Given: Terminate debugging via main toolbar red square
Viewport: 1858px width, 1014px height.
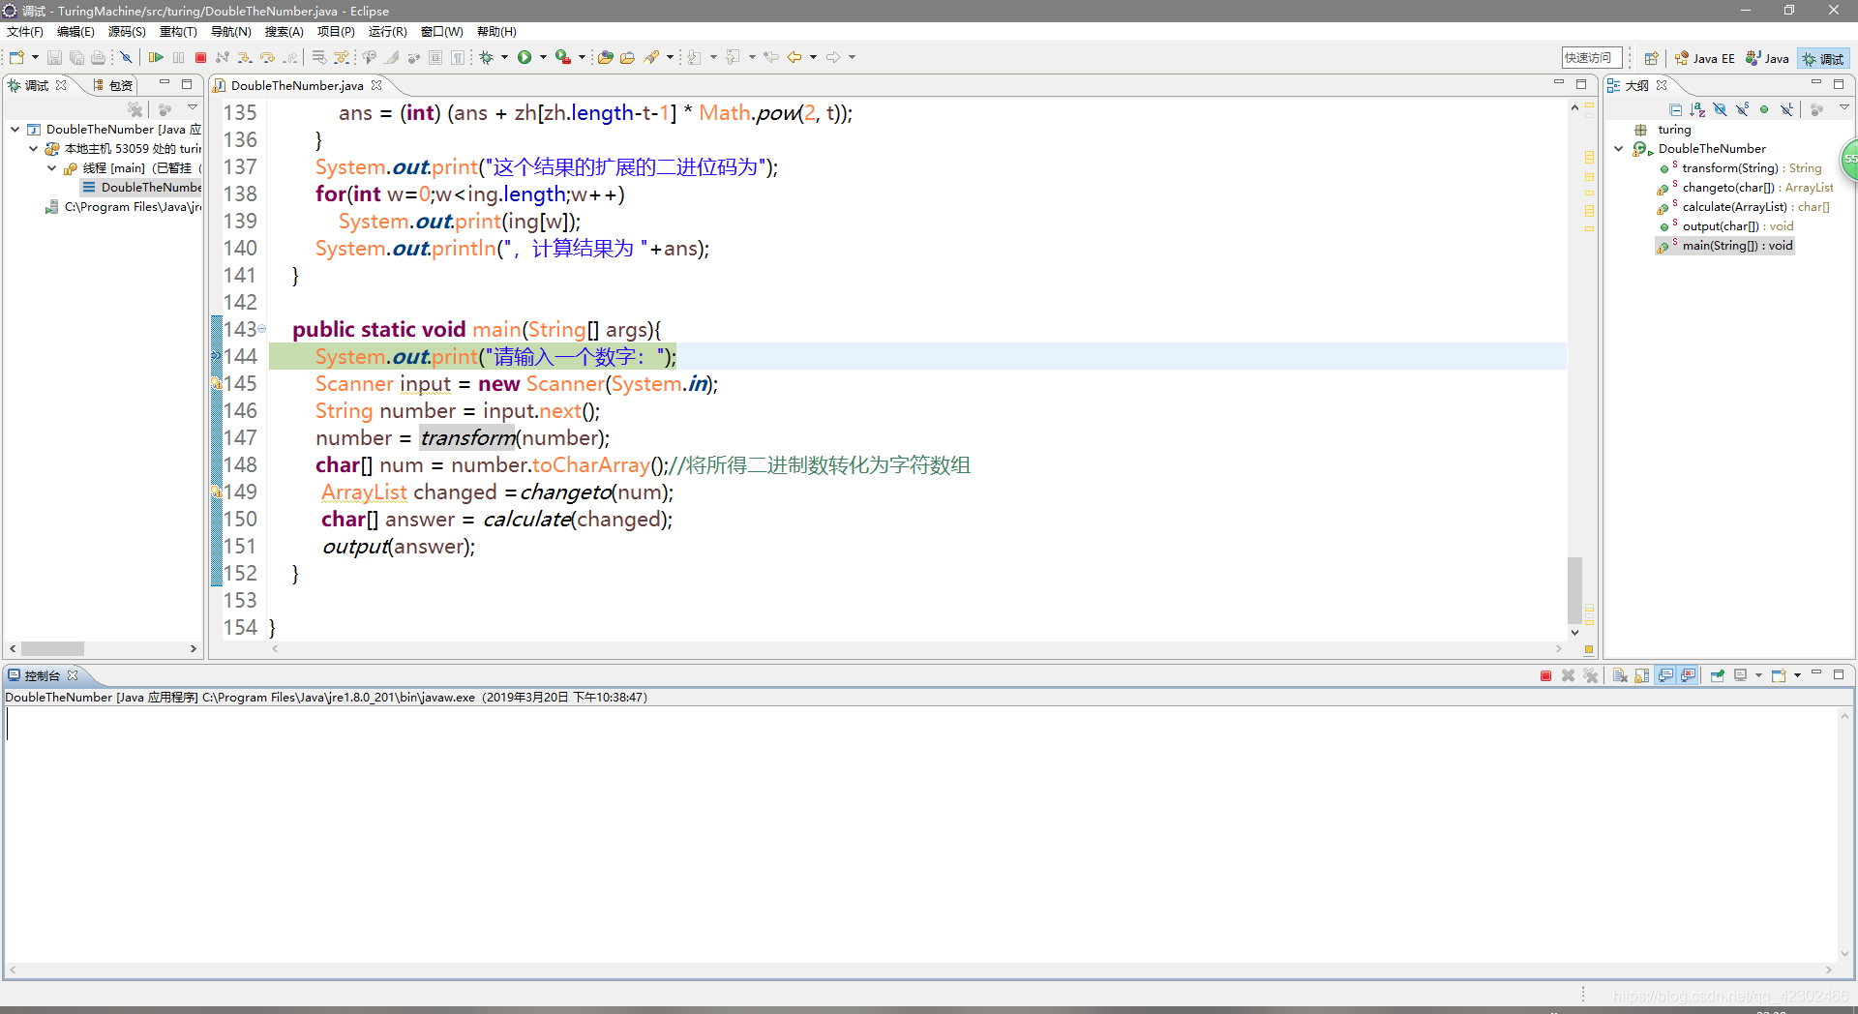Looking at the screenshot, I should pyautogui.click(x=200, y=58).
